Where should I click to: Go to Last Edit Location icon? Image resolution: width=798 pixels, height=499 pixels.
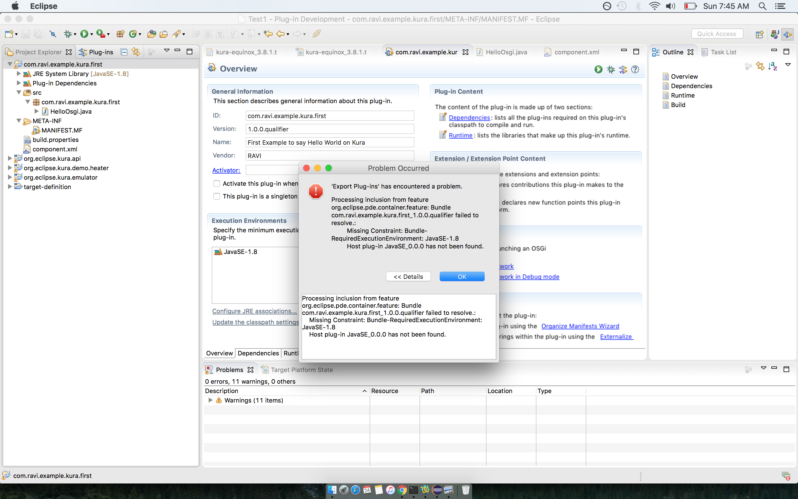(x=268, y=34)
